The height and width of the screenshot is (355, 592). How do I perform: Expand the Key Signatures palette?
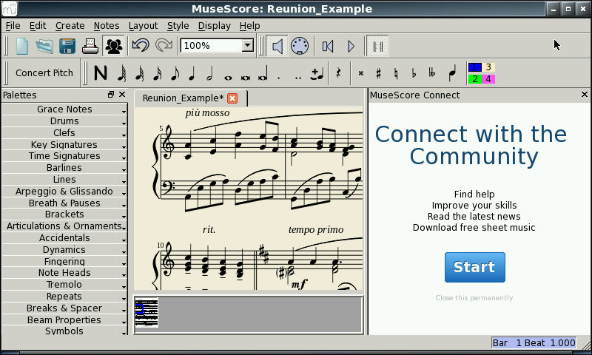point(64,144)
